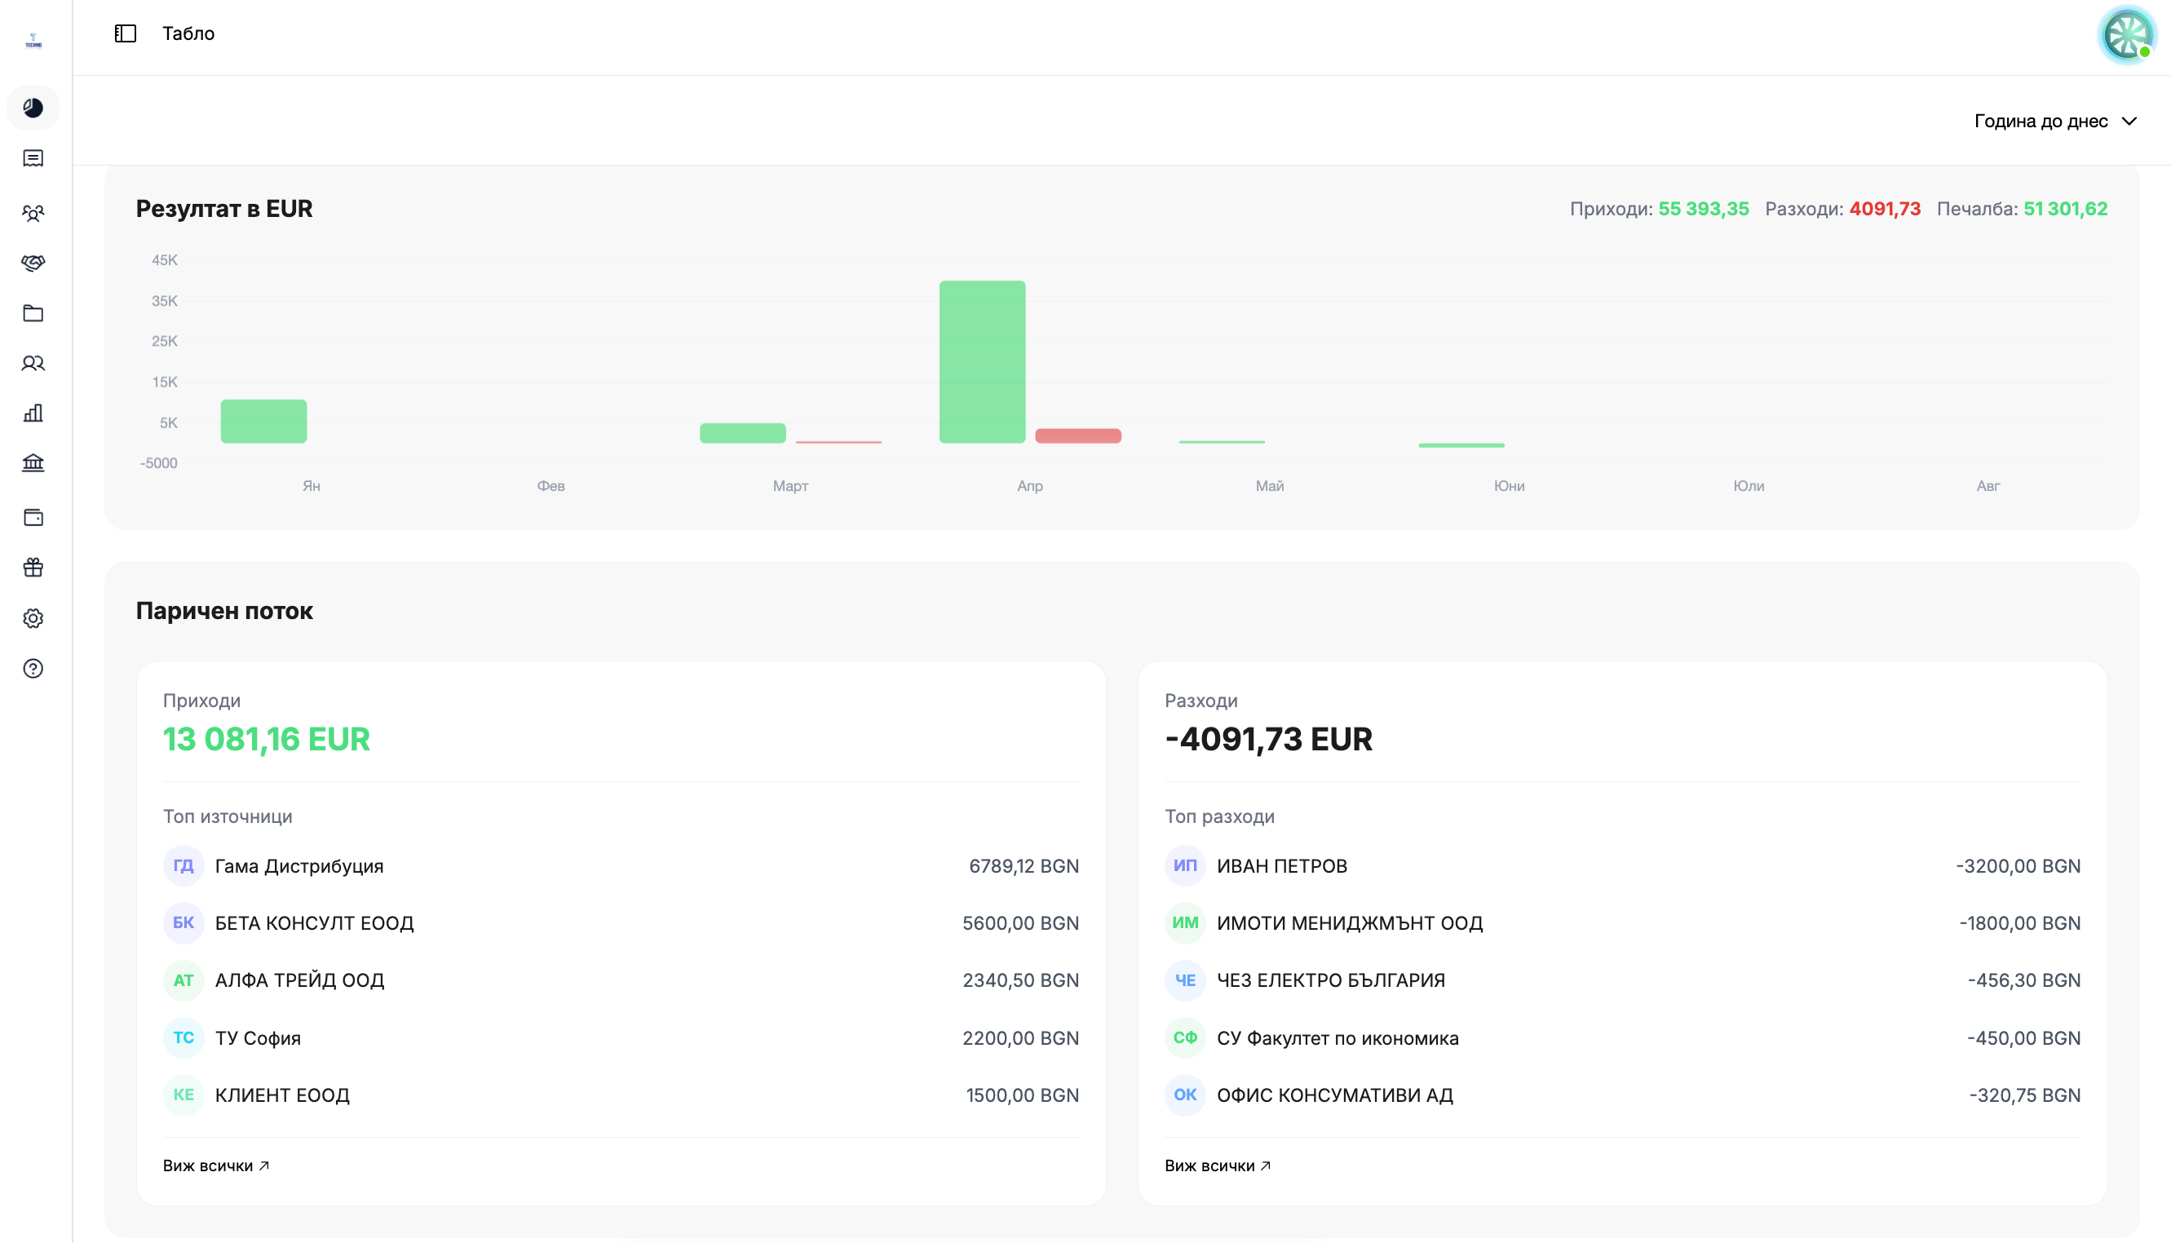Click the КЛИЕНТ ЕООД income row
The height and width of the screenshot is (1243, 2171).
(621, 1095)
